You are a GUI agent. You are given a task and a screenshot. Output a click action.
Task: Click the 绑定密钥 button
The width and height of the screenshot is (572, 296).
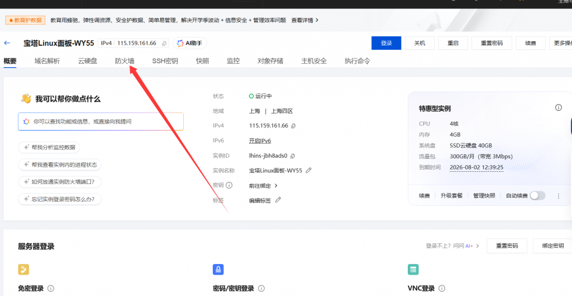552,246
